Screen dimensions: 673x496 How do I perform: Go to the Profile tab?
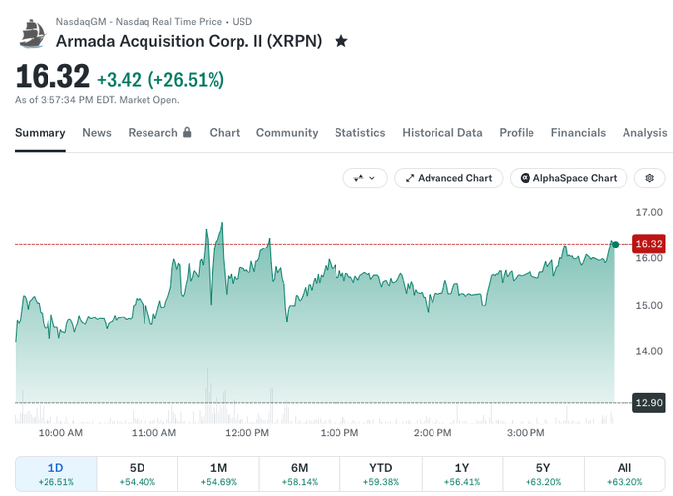point(517,133)
